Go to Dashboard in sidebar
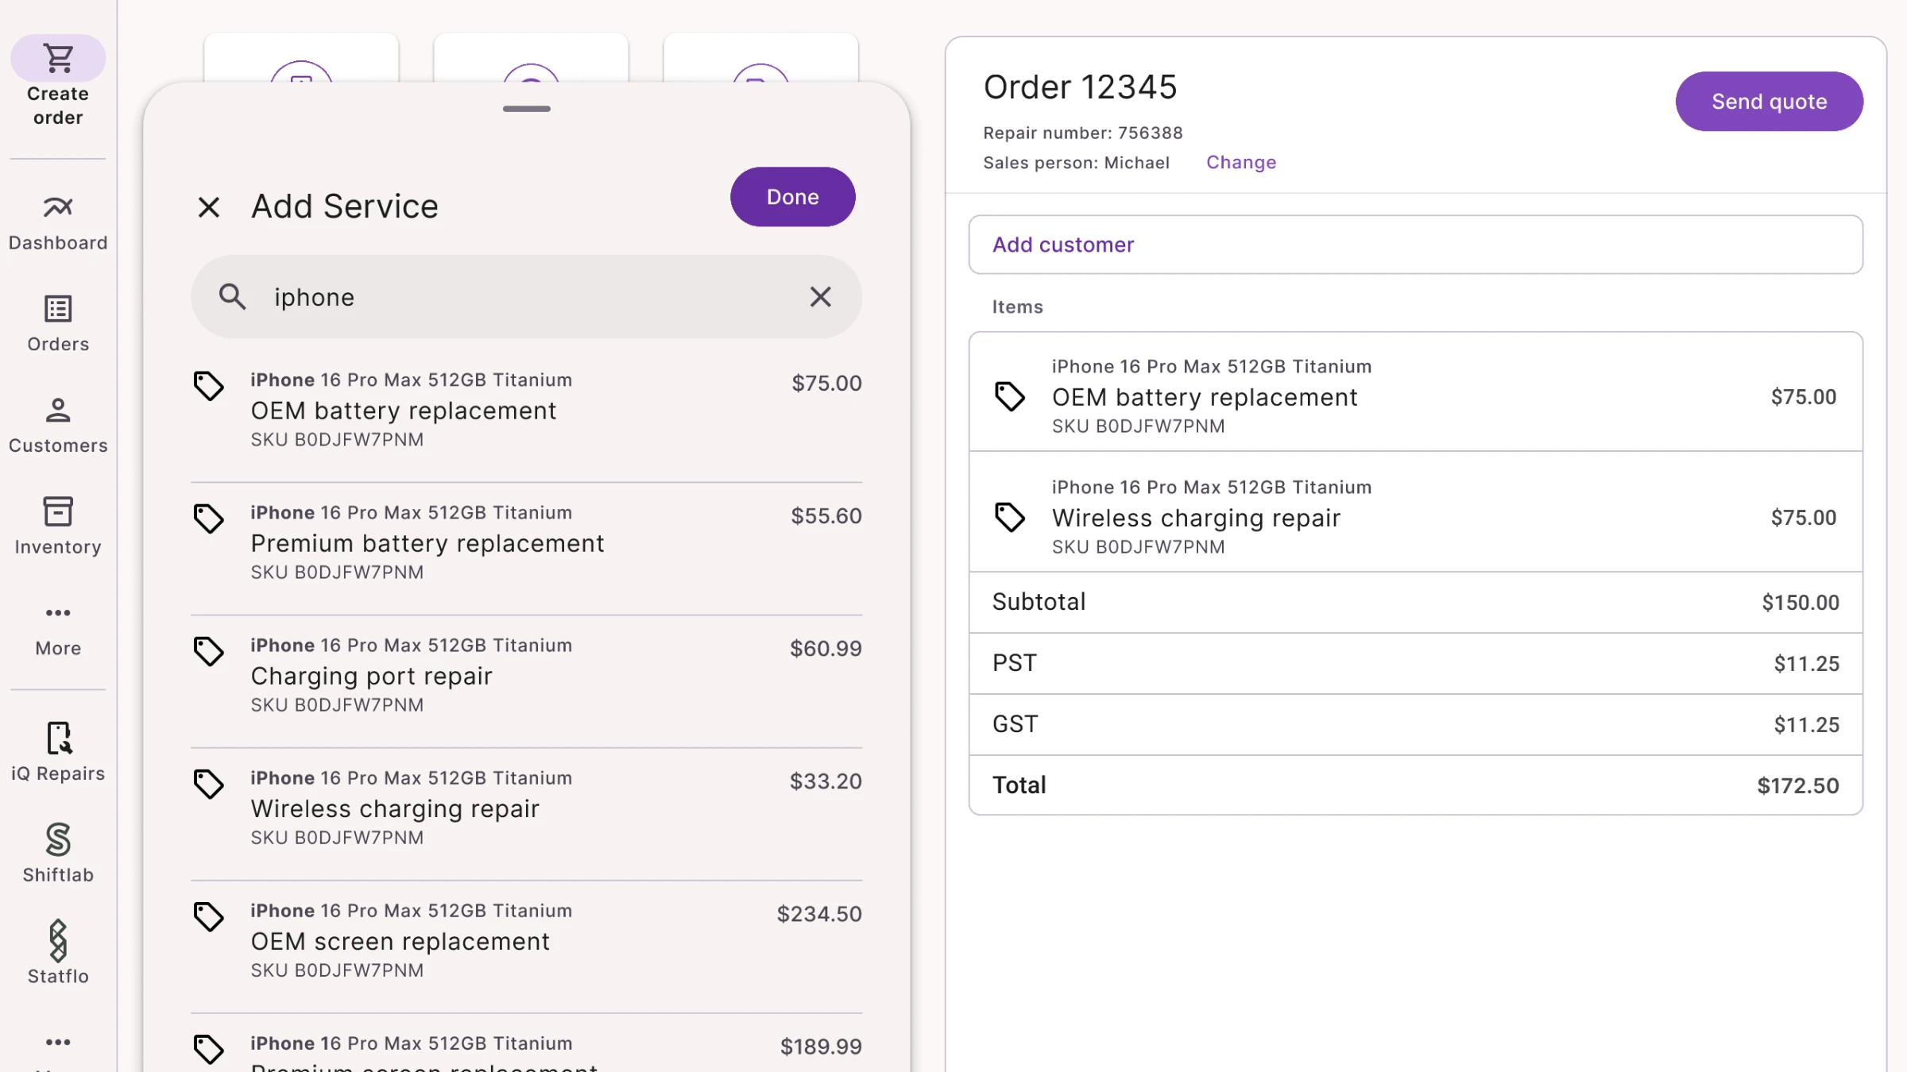The image size is (1907, 1072). (58, 223)
